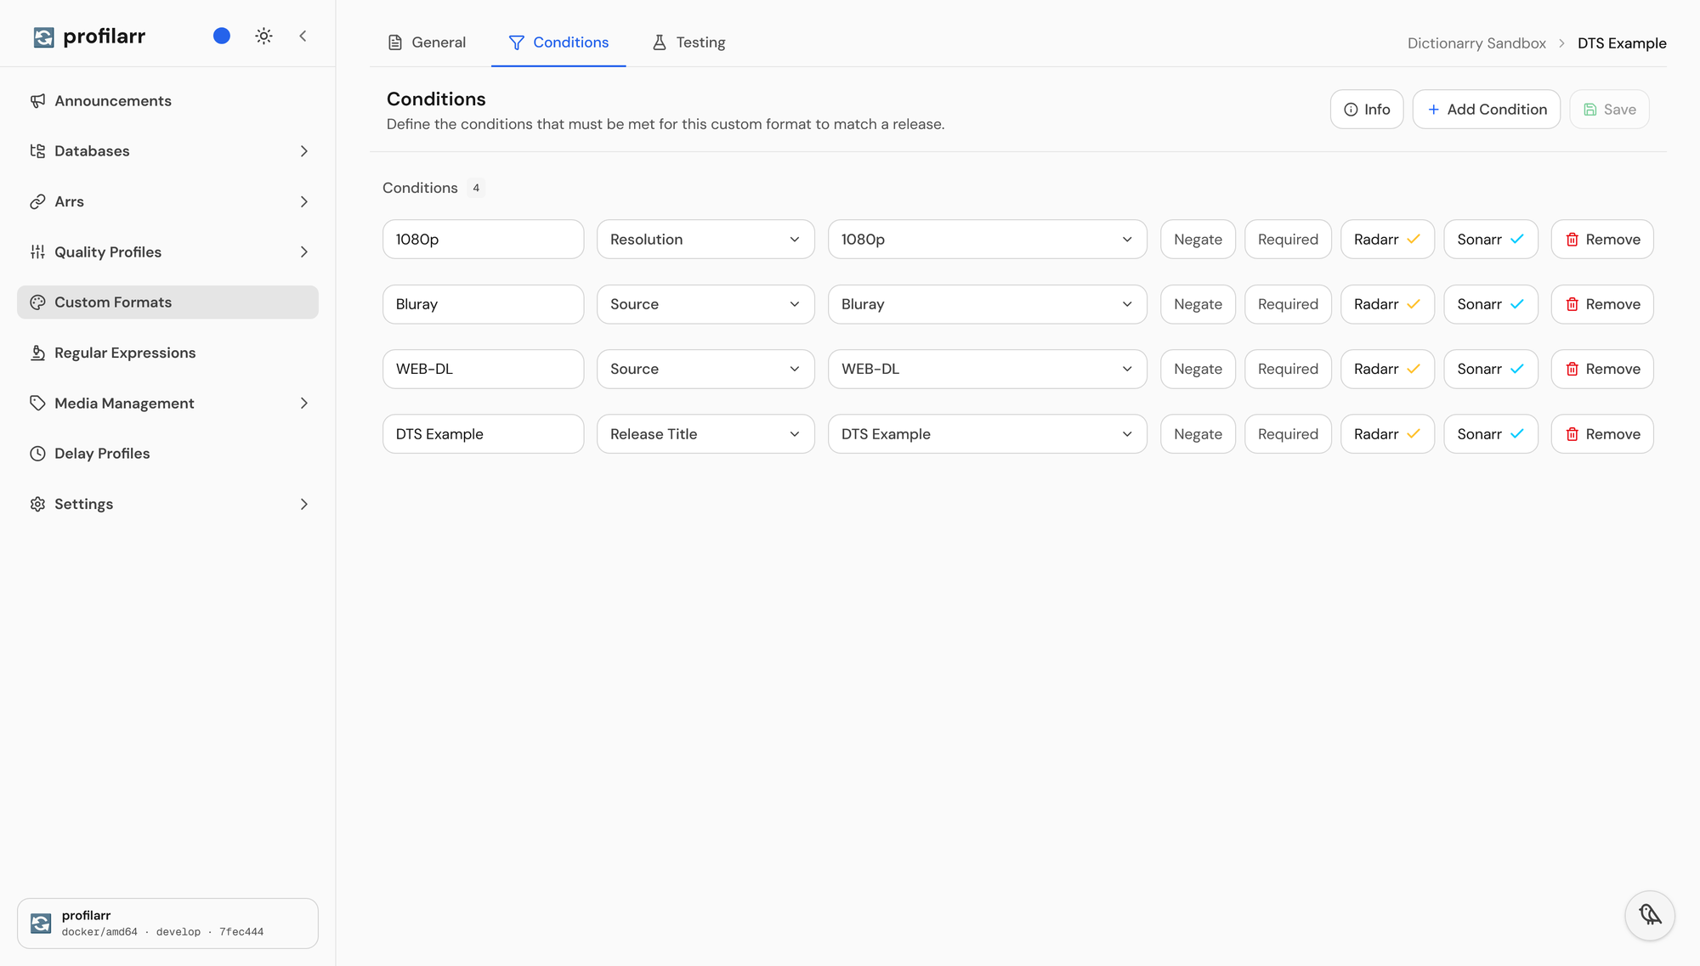Open Announcements from the sidebar
Screen dimensions: 1700x966
tap(167, 101)
